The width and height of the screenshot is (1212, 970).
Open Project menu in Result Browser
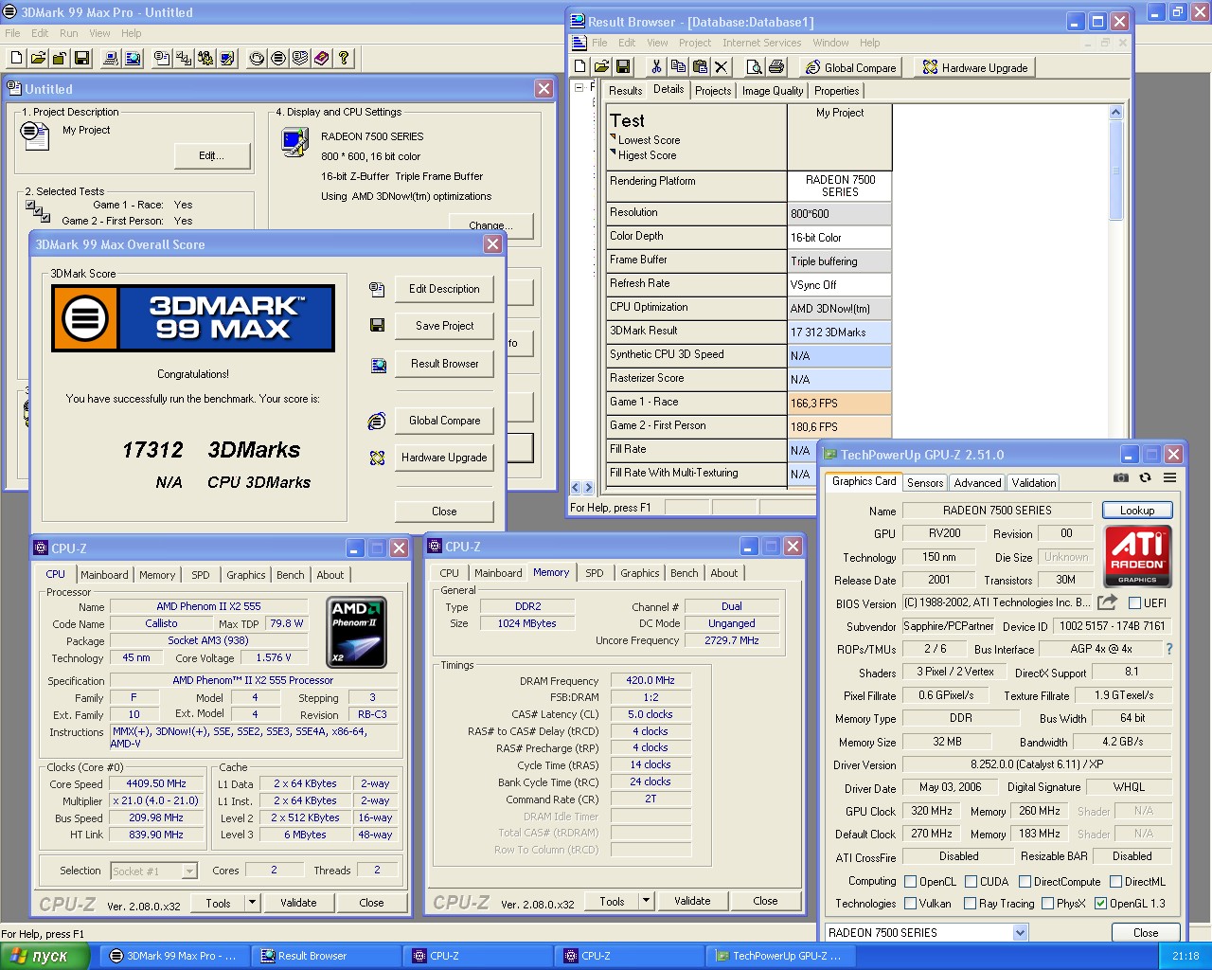[695, 43]
